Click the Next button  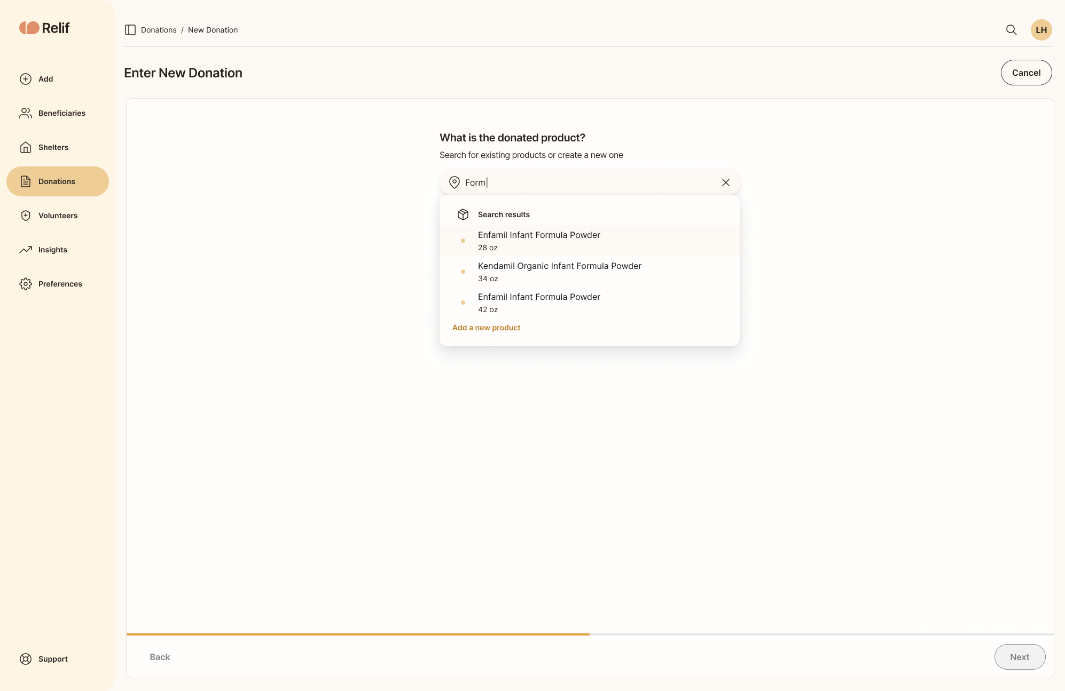pos(1020,657)
